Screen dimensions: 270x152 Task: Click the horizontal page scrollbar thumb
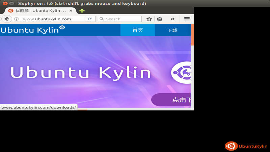click(x=82, y=110)
